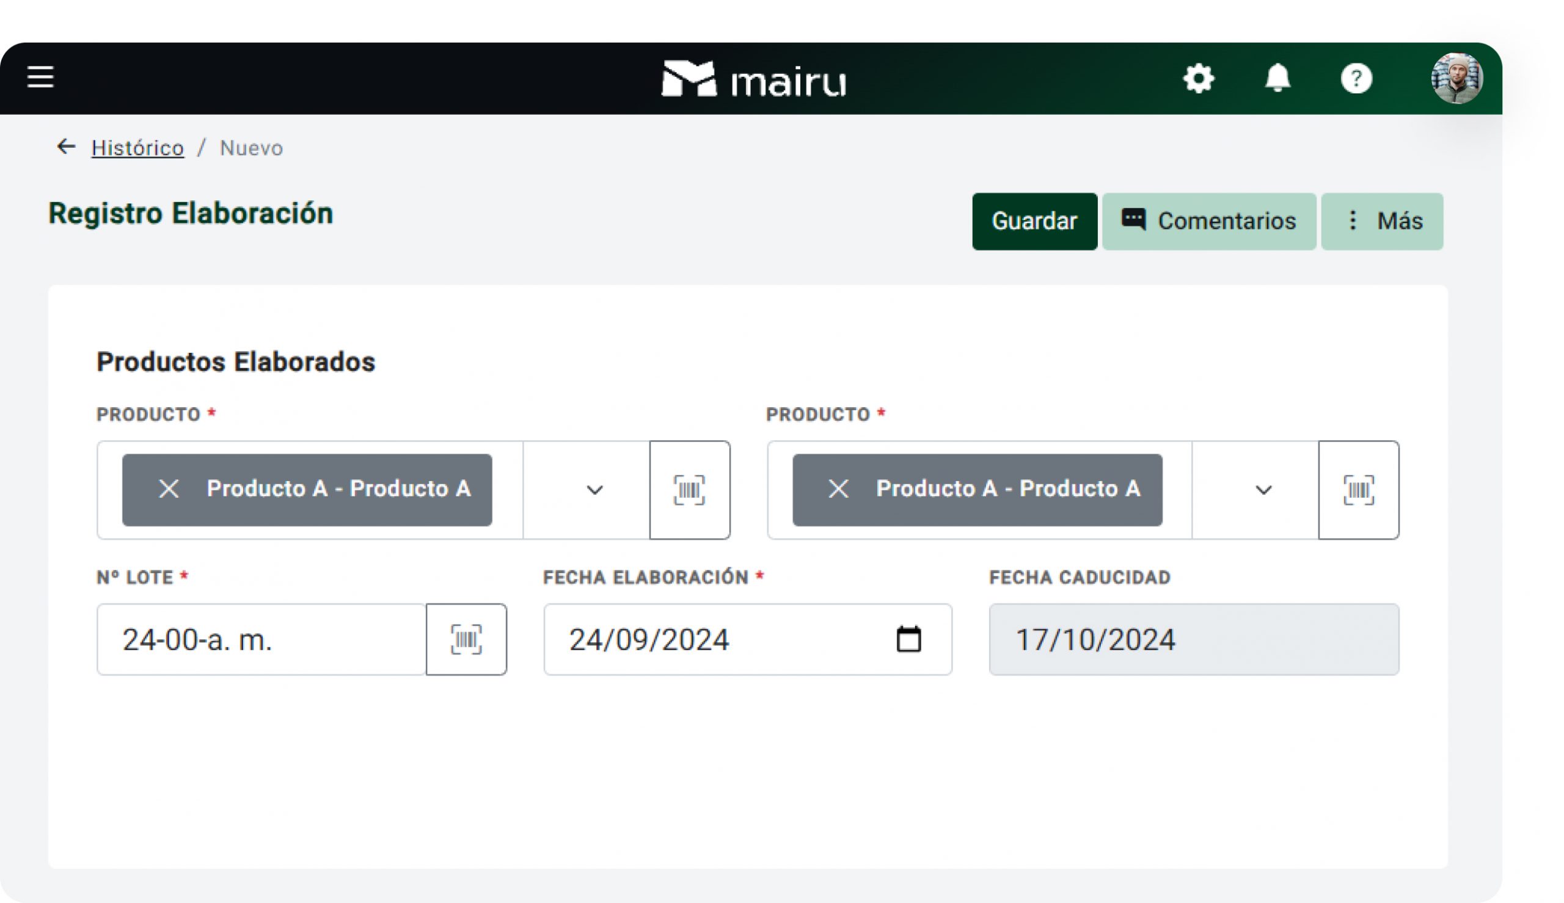Click the Nº Lote input field
1564x903 pixels.
coord(260,639)
